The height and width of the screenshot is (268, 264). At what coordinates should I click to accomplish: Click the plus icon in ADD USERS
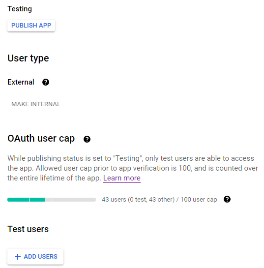(x=18, y=257)
